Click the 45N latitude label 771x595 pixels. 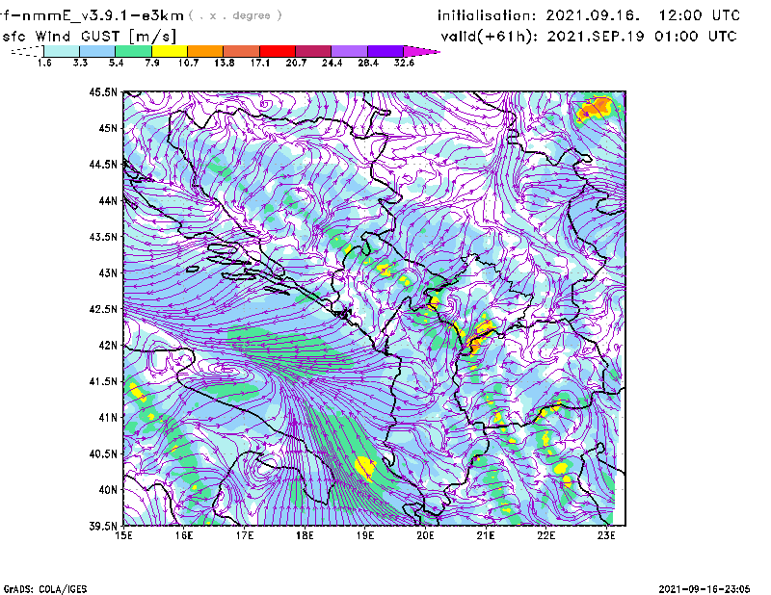108,128
